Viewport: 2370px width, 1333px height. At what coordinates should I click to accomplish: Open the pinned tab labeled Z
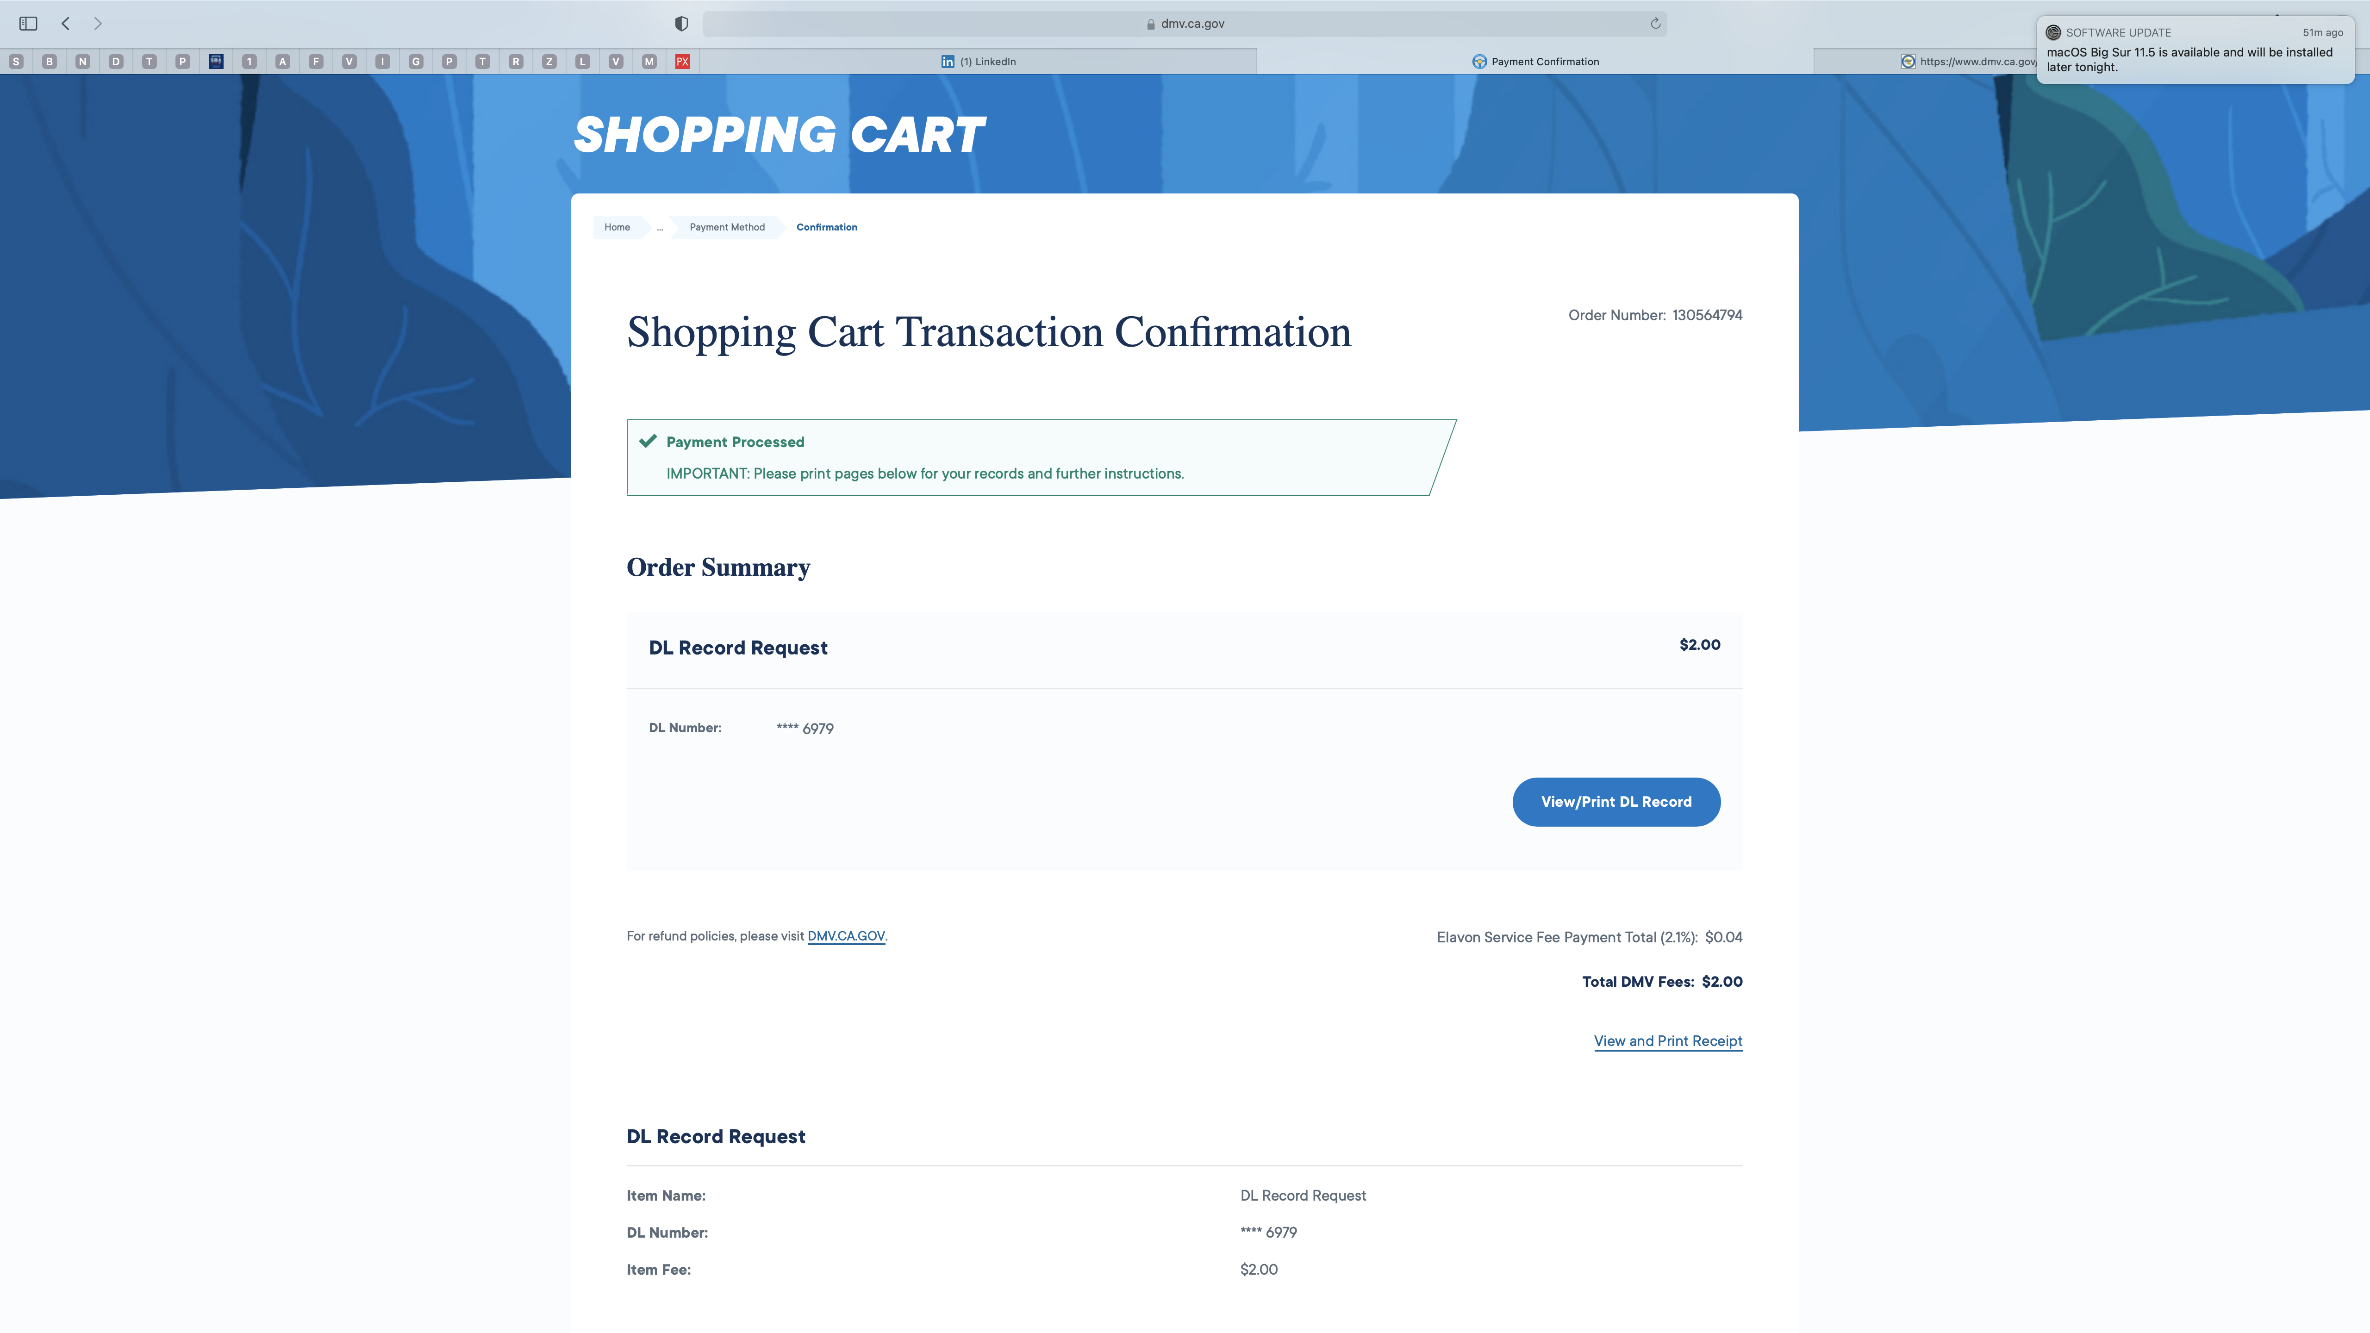549,62
